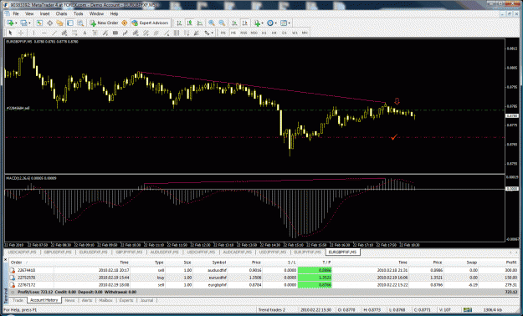
Task: Click the connection status bars icon
Action: [467, 309]
